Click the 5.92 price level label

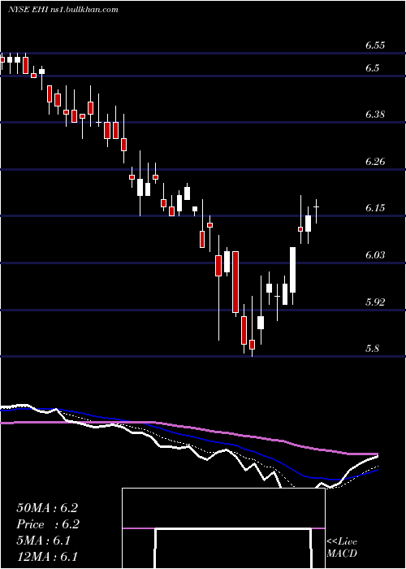pyautogui.click(x=375, y=302)
